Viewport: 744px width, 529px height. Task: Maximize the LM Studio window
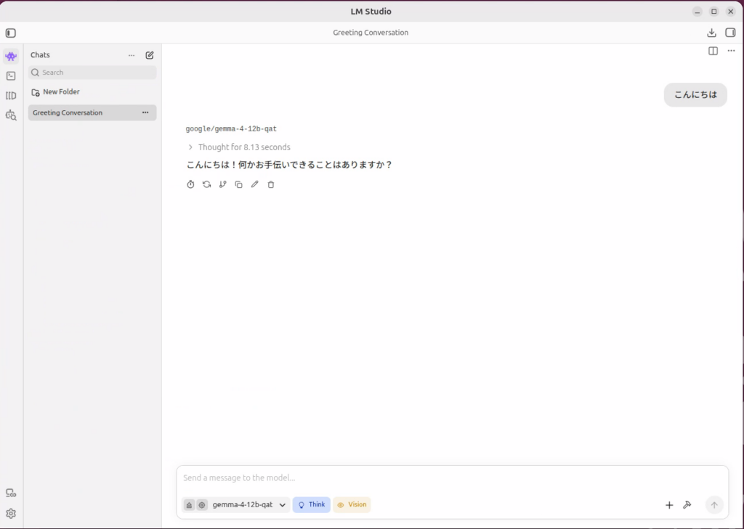[x=714, y=12]
